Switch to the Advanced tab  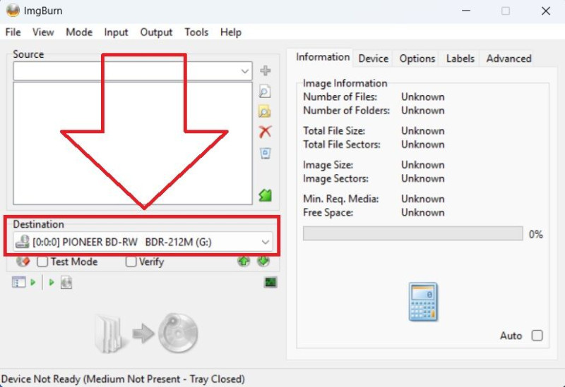pos(509,59)
